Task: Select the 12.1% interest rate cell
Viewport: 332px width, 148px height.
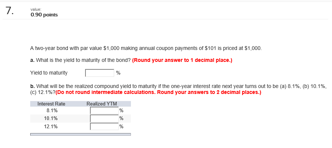Action: 51,127
